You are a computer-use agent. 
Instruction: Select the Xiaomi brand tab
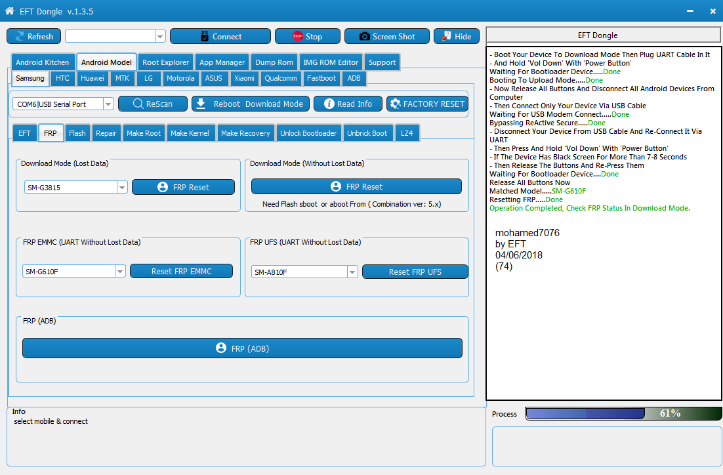click(244, 78)
